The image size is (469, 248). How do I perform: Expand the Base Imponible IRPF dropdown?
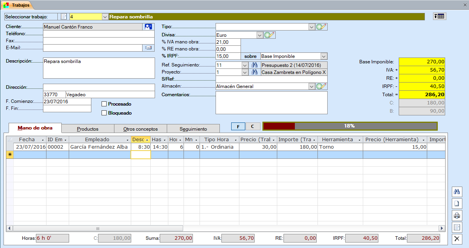click(x=323, y=56)
